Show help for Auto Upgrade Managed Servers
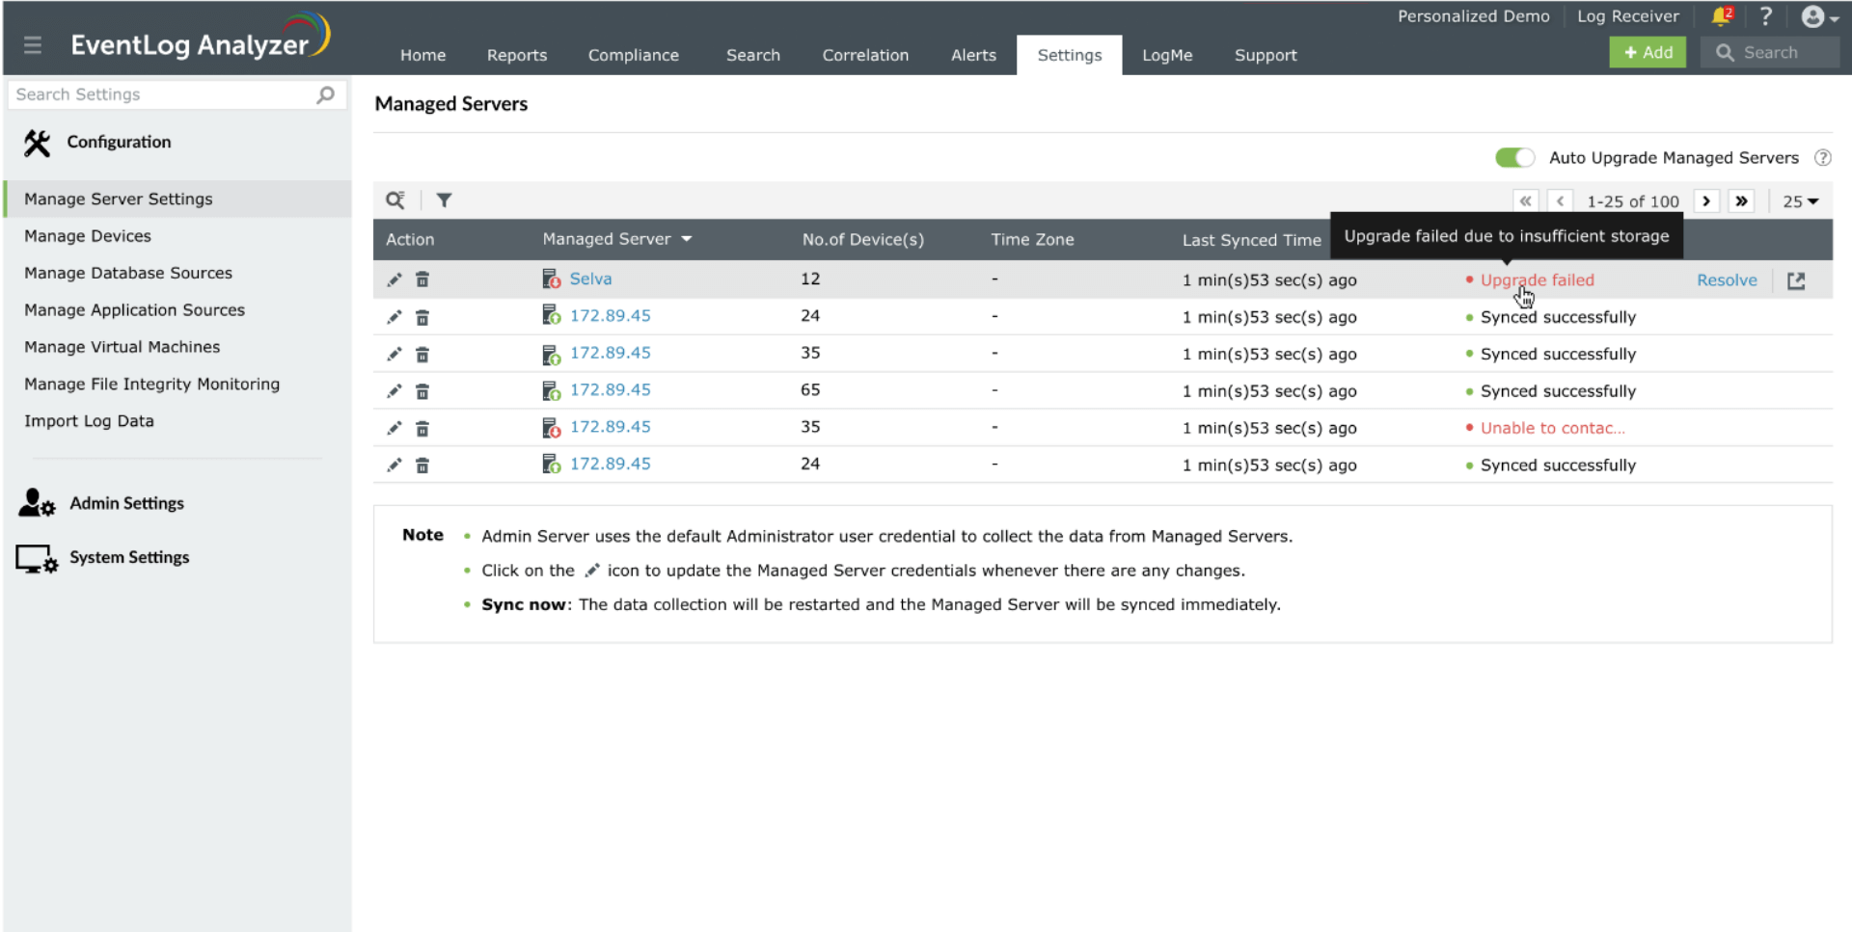The image size is (1852, 932). (x=1822, y=158)
